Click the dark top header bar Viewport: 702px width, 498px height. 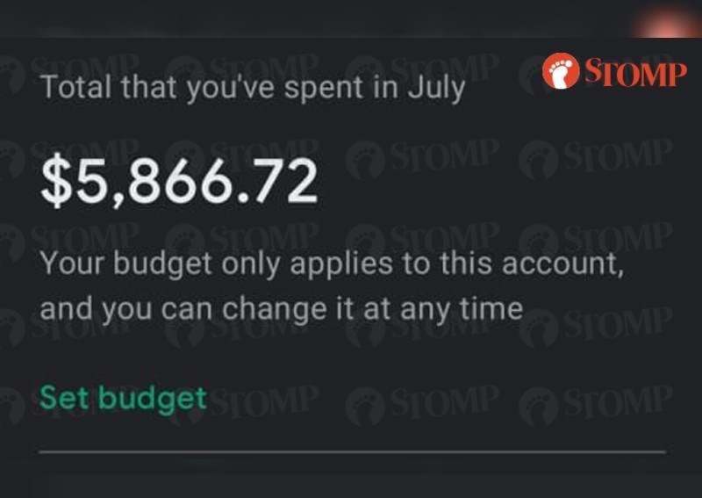click(x=351, y=18)
